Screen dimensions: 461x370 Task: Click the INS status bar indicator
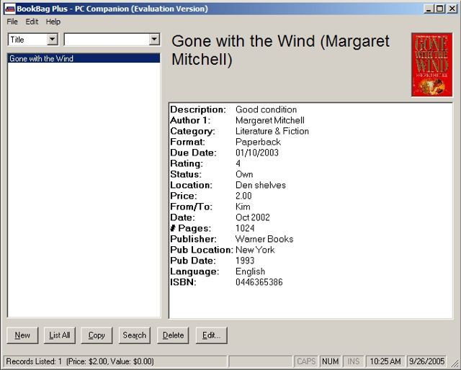[x=354, y=361]
